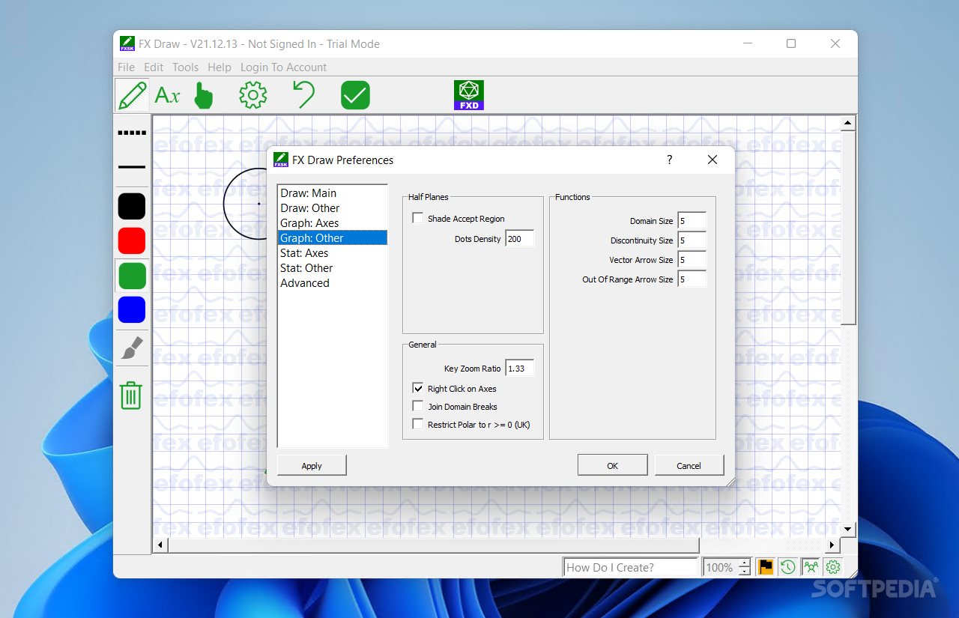Click the green trash can icon
This screenshot has width=959, height=618.
click(x=131, y=395)
